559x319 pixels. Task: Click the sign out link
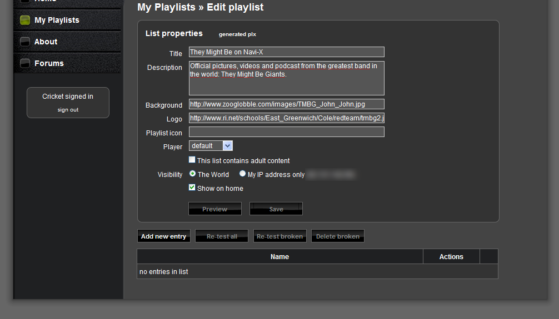pos(68,110)
